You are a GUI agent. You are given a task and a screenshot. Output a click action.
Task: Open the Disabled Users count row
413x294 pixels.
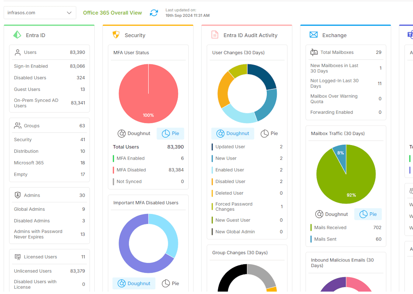tap(49, 78)
